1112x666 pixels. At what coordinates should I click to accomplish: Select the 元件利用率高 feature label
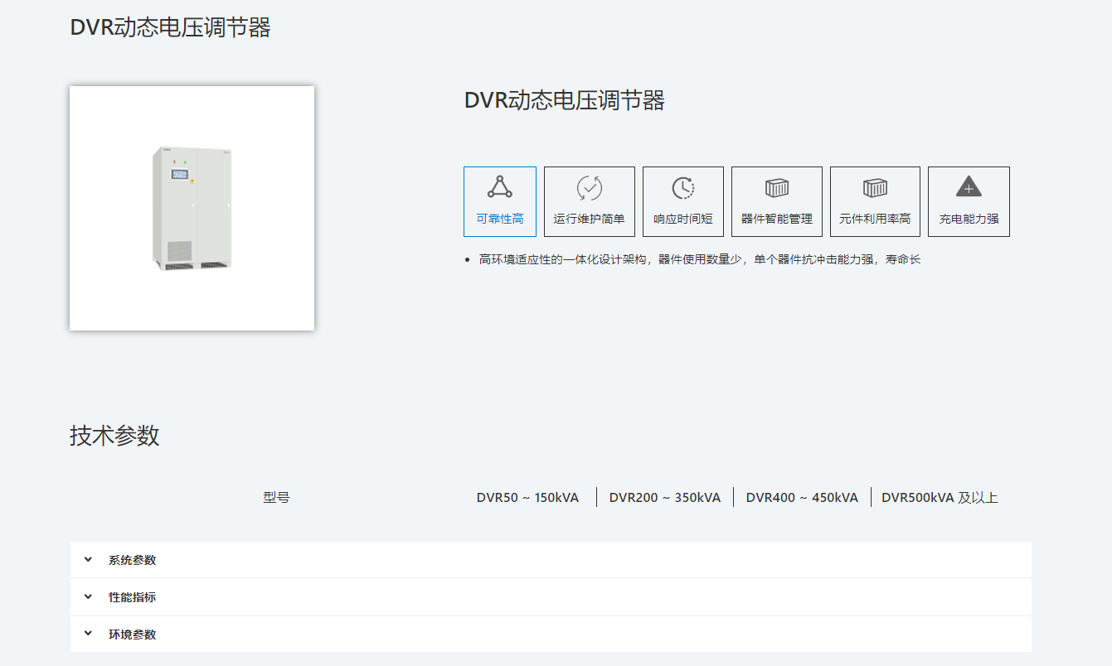(875, 220)
